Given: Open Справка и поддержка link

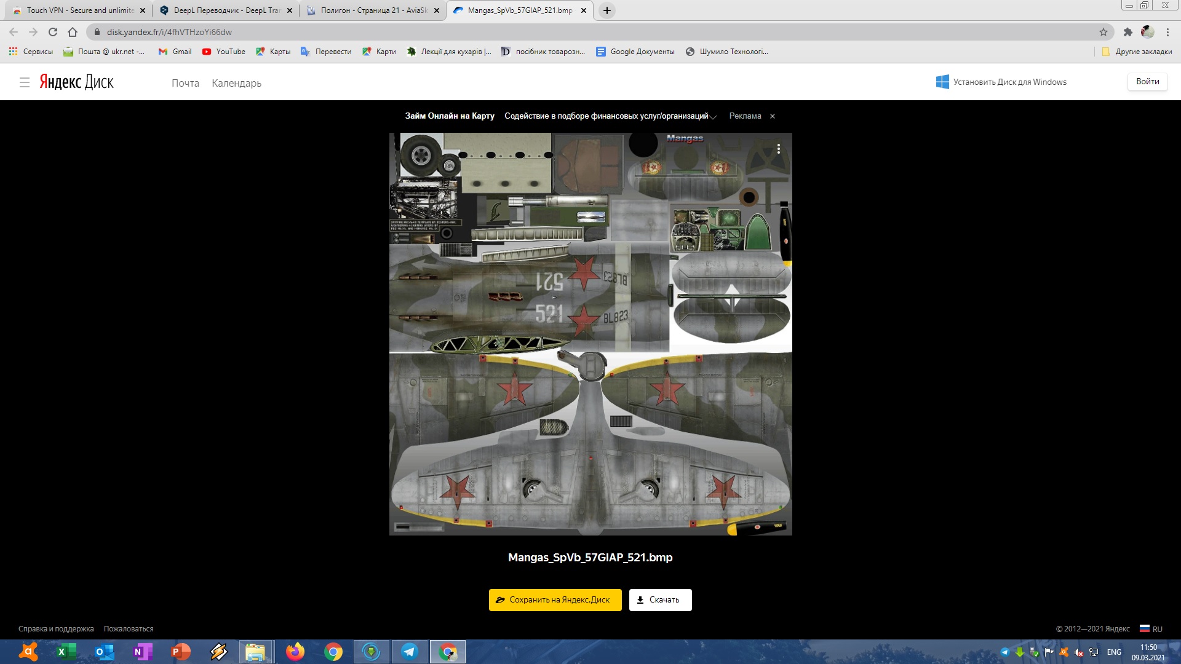Looking at the screenshot, I should 56,629.
